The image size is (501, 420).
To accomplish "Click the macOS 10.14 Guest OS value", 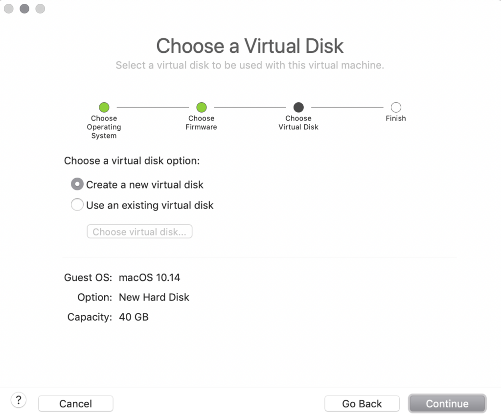I will pos(149,278).
